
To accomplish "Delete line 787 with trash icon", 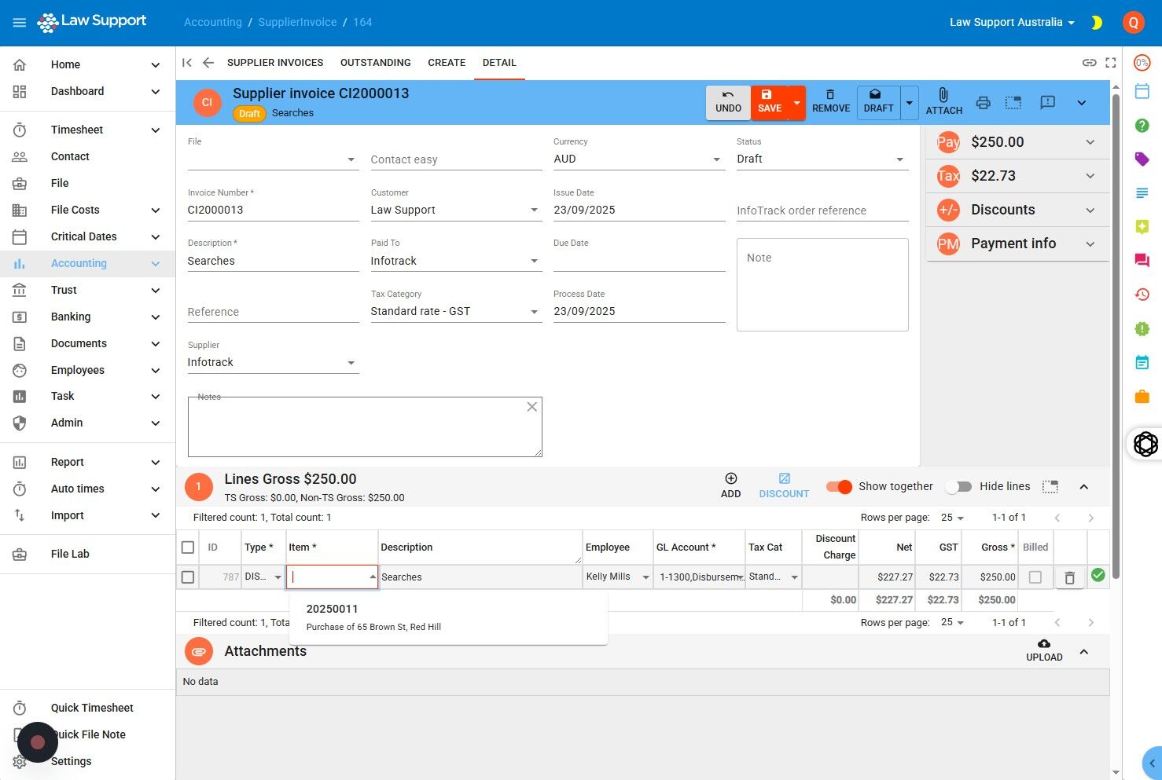I will click(x=1069, y=577).
